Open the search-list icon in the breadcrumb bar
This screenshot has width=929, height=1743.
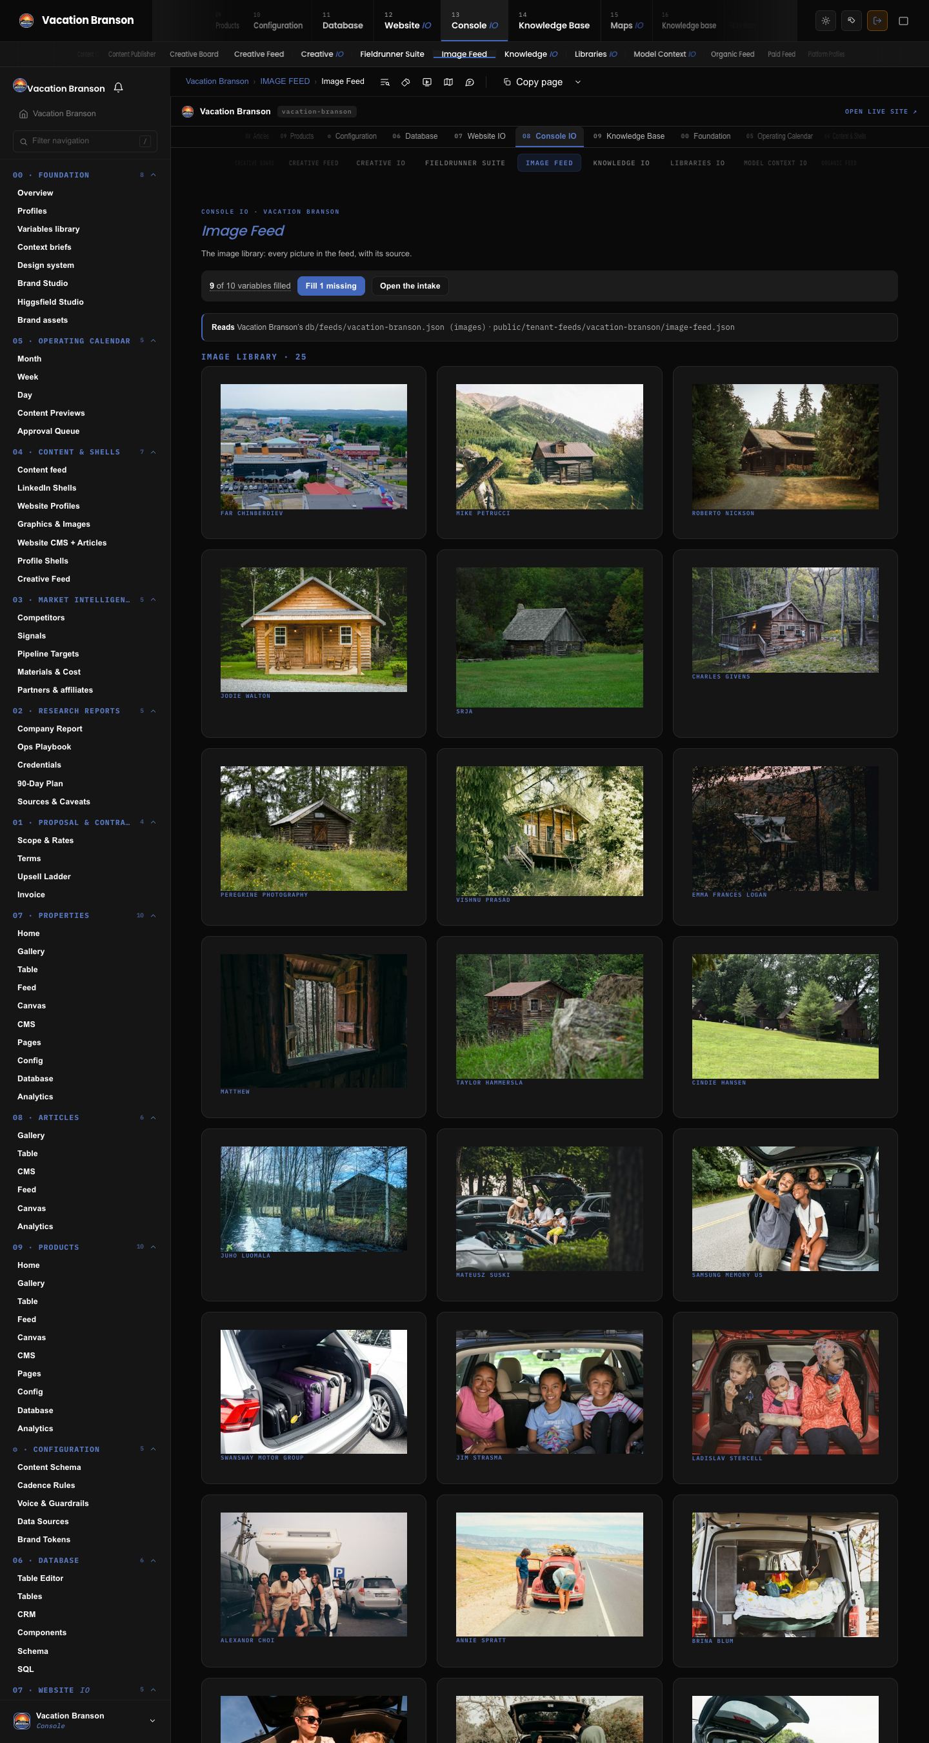(x=385, y=82)
